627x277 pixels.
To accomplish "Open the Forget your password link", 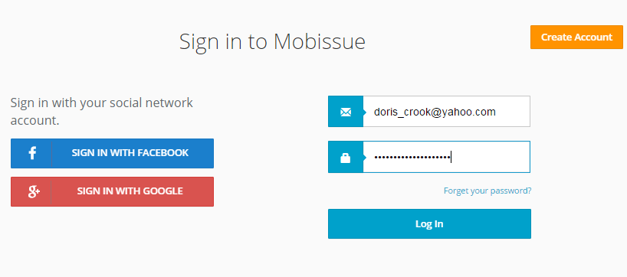I will 487,191.
